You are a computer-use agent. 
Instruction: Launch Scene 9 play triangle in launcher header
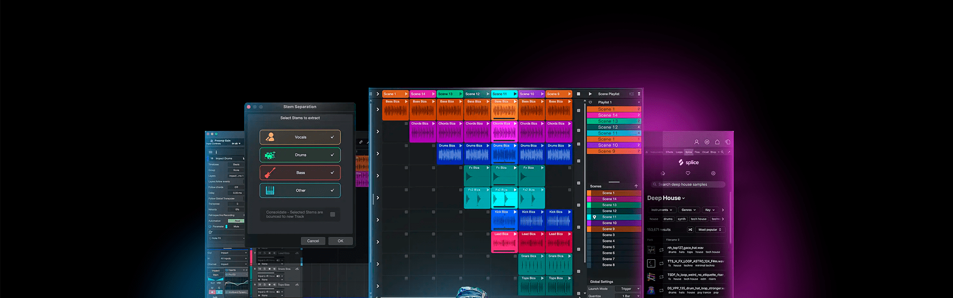pyautogui.click(x=569, y=94)
